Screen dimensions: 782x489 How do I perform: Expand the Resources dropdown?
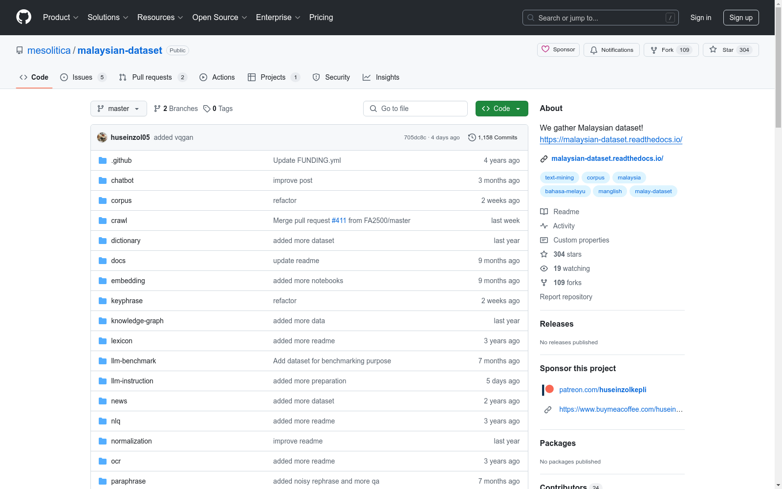click(160, 17)
